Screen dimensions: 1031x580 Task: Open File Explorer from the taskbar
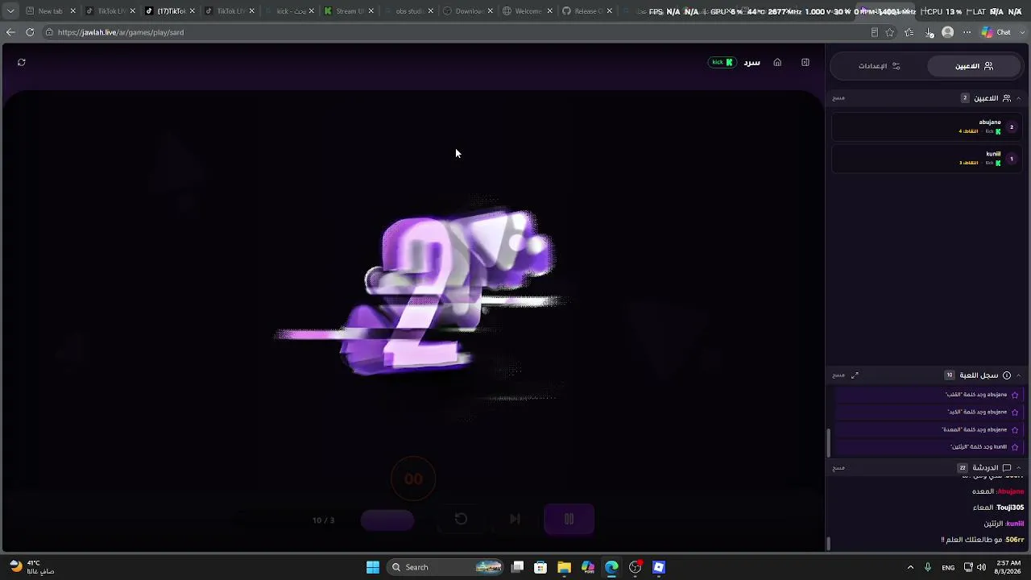click(564, 567)
